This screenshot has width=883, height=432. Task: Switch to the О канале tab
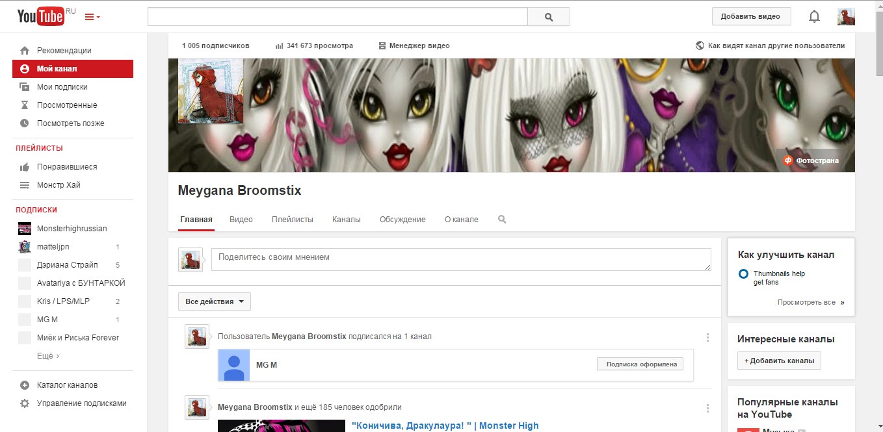461,220
